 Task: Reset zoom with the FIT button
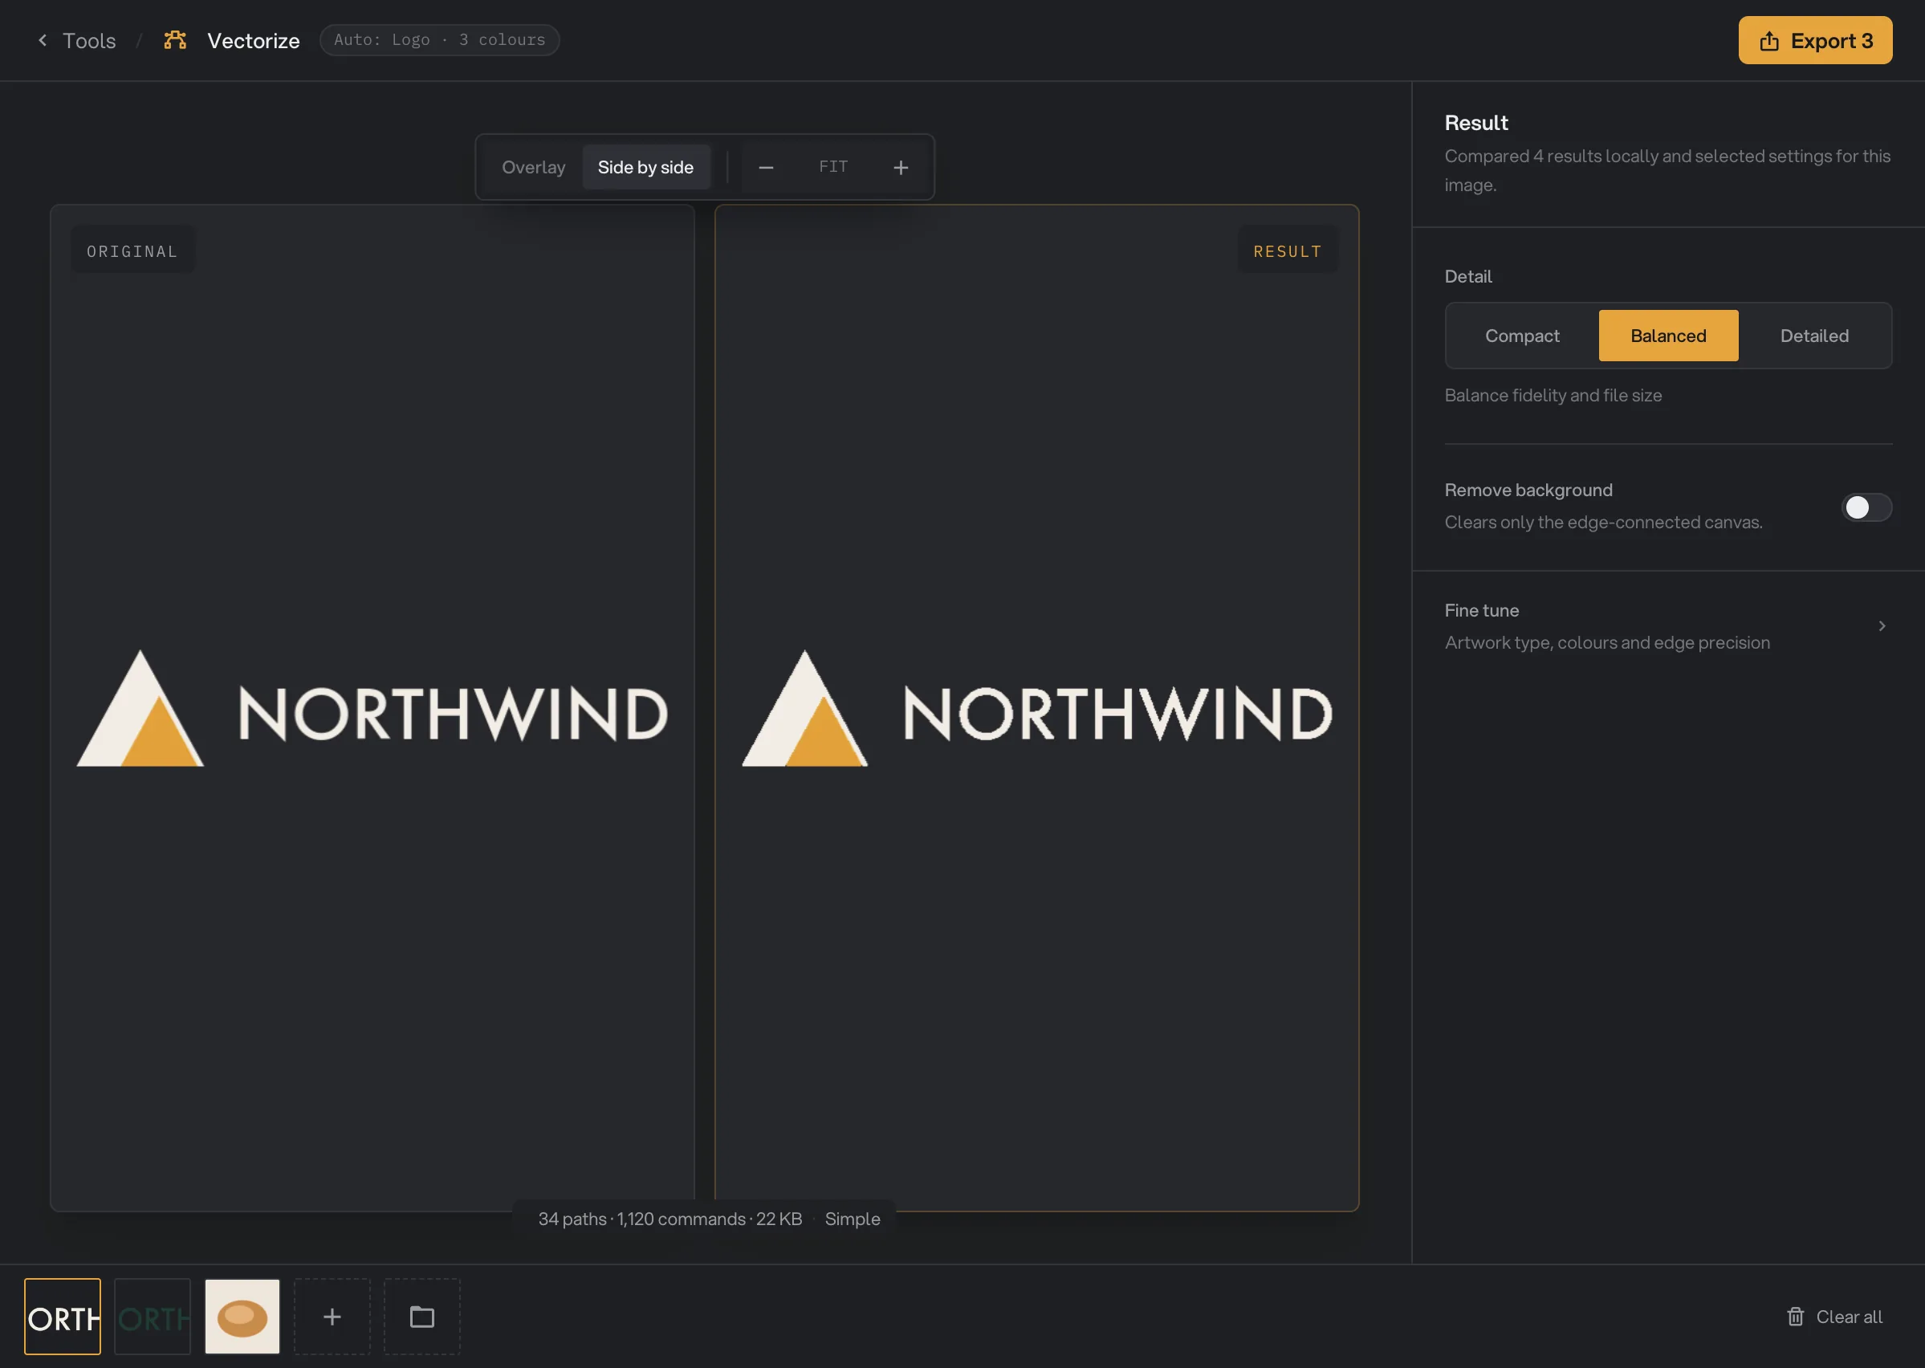832,167
